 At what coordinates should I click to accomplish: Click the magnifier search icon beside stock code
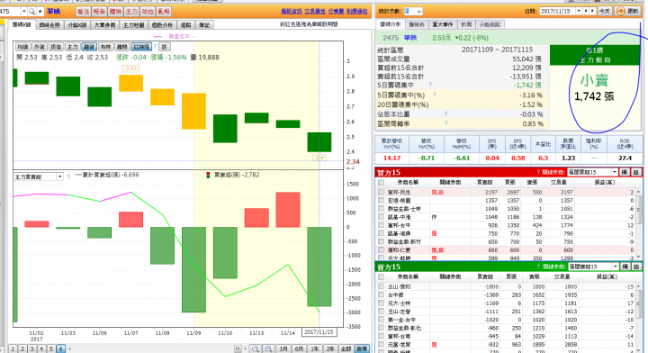coord(31,11)
